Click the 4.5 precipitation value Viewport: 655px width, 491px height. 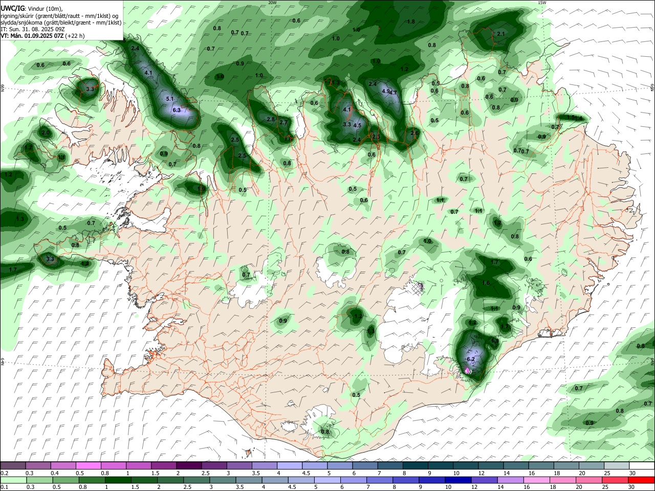(x=357, y=125)
